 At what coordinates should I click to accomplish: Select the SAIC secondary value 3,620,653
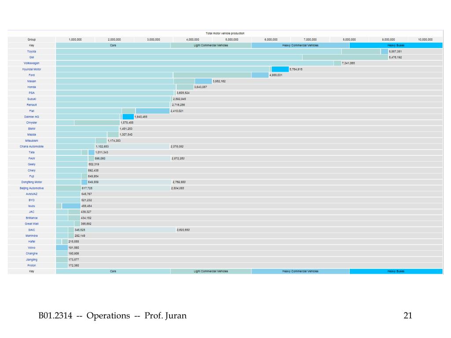183,230
